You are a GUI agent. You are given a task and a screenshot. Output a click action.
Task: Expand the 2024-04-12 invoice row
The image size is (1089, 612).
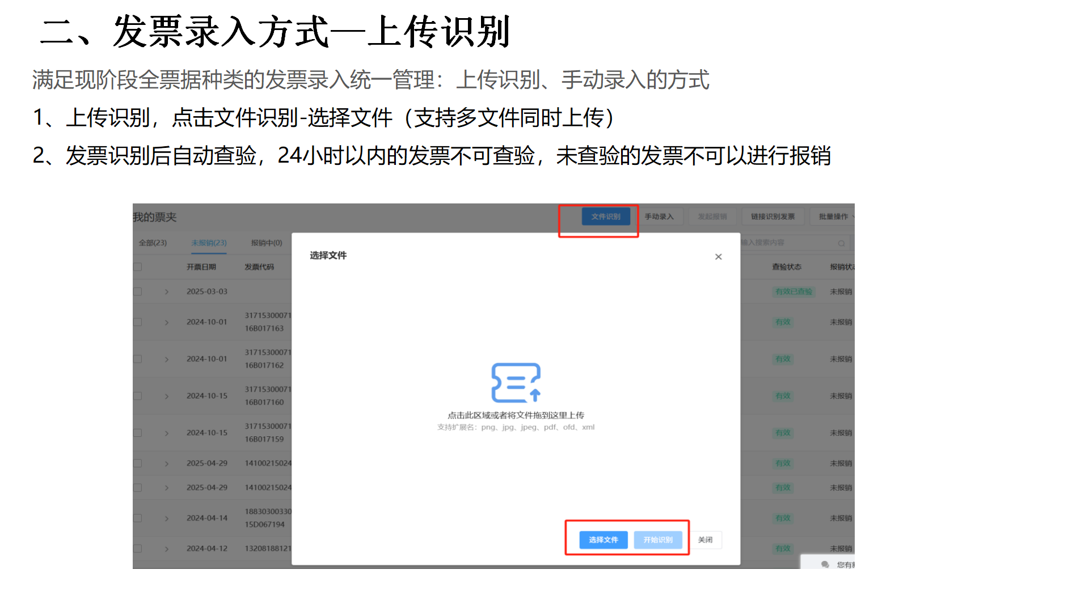click(x=166, y=549)
